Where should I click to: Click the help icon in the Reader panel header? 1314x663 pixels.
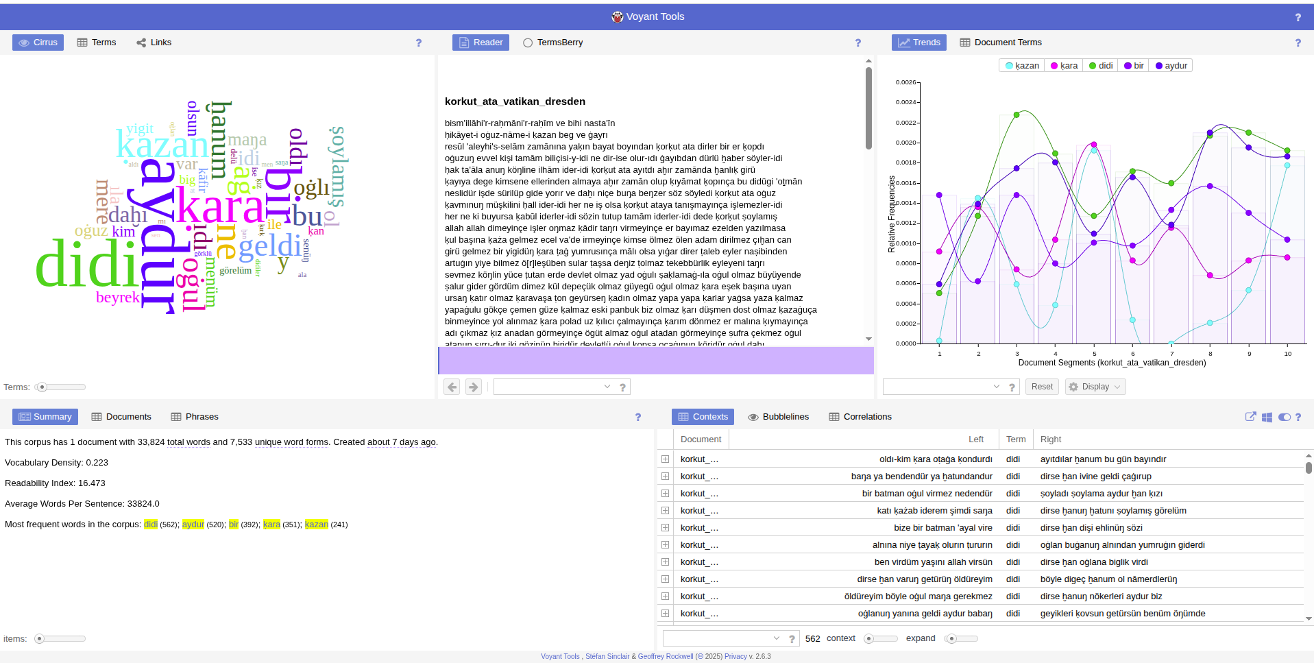(857, 43)
